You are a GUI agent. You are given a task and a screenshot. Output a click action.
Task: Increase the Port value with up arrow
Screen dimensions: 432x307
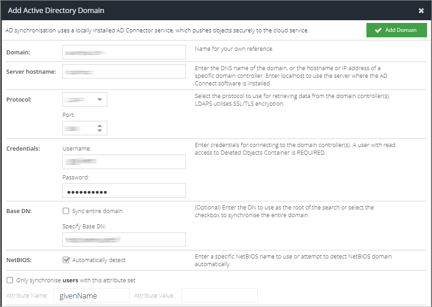(100, 125)
